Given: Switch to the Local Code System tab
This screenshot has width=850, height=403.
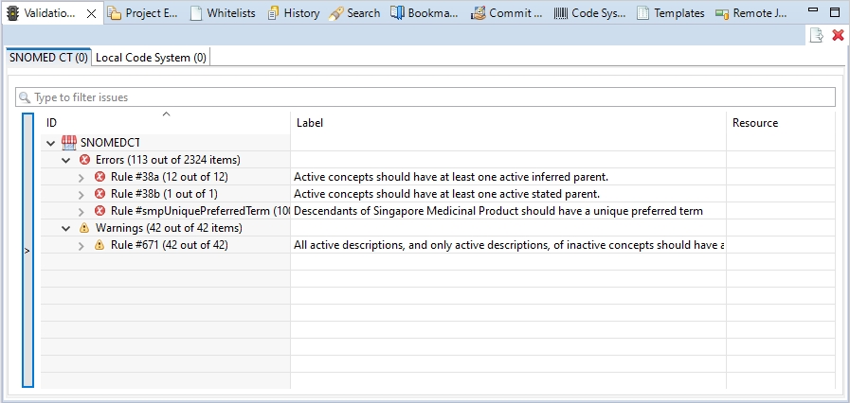Looking at the screenshot, I should [151, 58].
